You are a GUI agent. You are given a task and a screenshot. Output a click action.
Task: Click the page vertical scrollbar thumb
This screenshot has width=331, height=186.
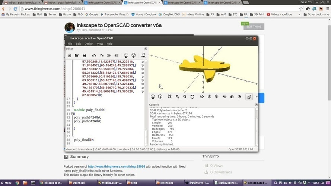[329, 62]
